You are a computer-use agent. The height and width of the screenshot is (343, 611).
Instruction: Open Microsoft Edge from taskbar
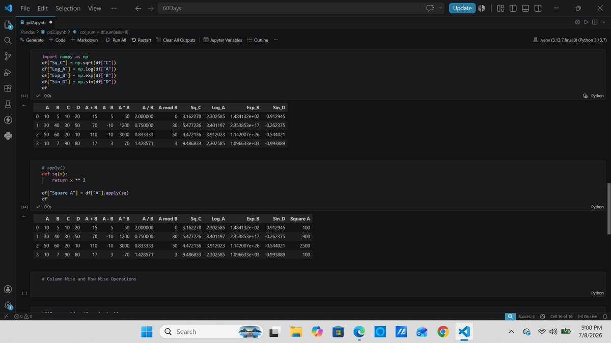pyautogui.click(x=359, y=331)
